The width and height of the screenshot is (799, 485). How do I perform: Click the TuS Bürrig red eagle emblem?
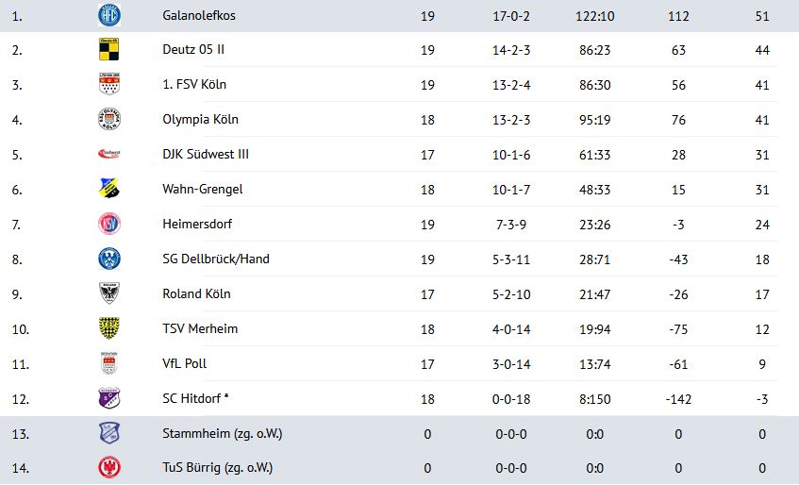[109, 468]
